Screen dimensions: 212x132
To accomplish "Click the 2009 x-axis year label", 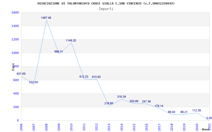I will tap(59, 127).
